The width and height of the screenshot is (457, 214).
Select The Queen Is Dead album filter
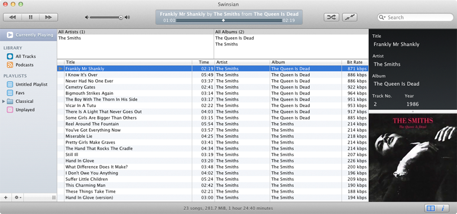pos(234,38)
